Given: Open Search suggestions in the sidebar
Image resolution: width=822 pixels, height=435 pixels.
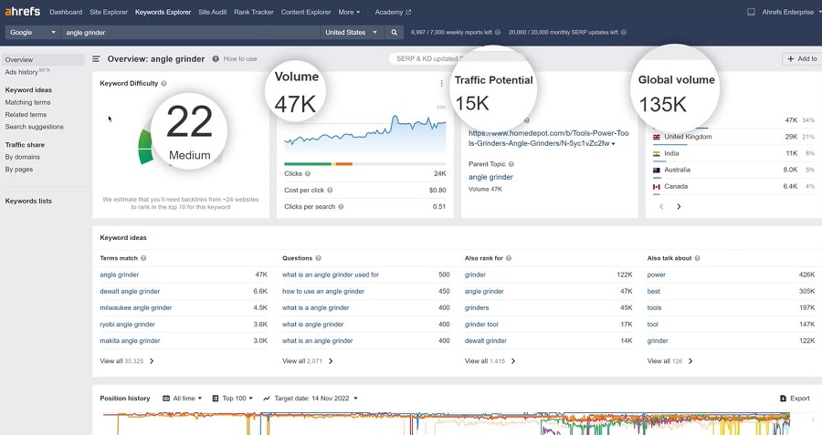Looking at the screenshot, I should click(x=34, y=127).
